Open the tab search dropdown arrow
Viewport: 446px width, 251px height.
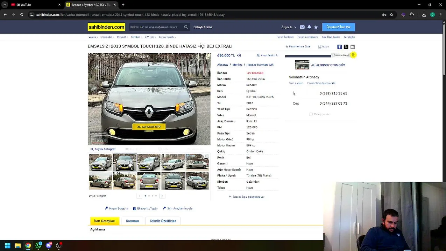point(5,5)
